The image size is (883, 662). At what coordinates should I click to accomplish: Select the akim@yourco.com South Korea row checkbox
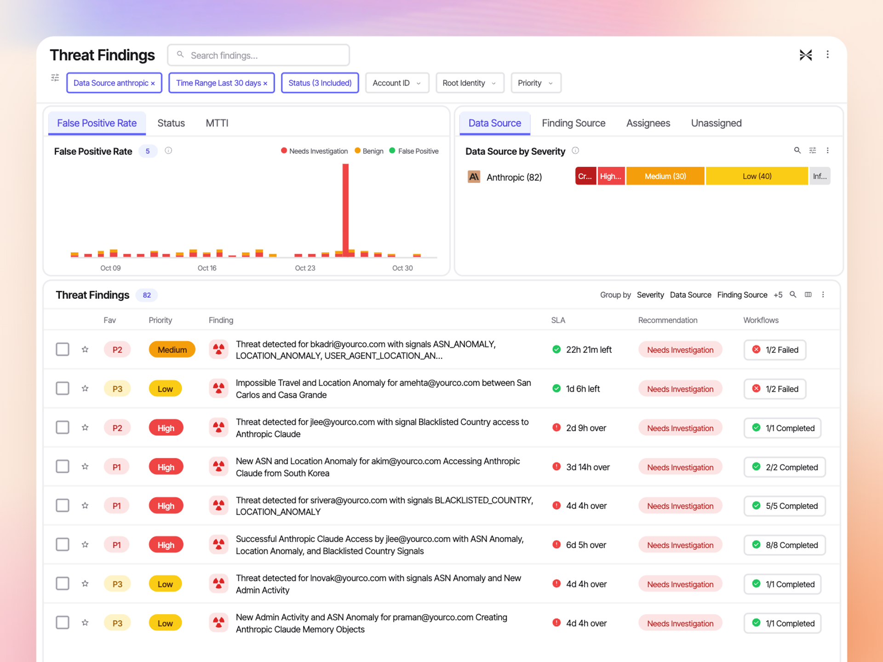click(x=63, y=467)
